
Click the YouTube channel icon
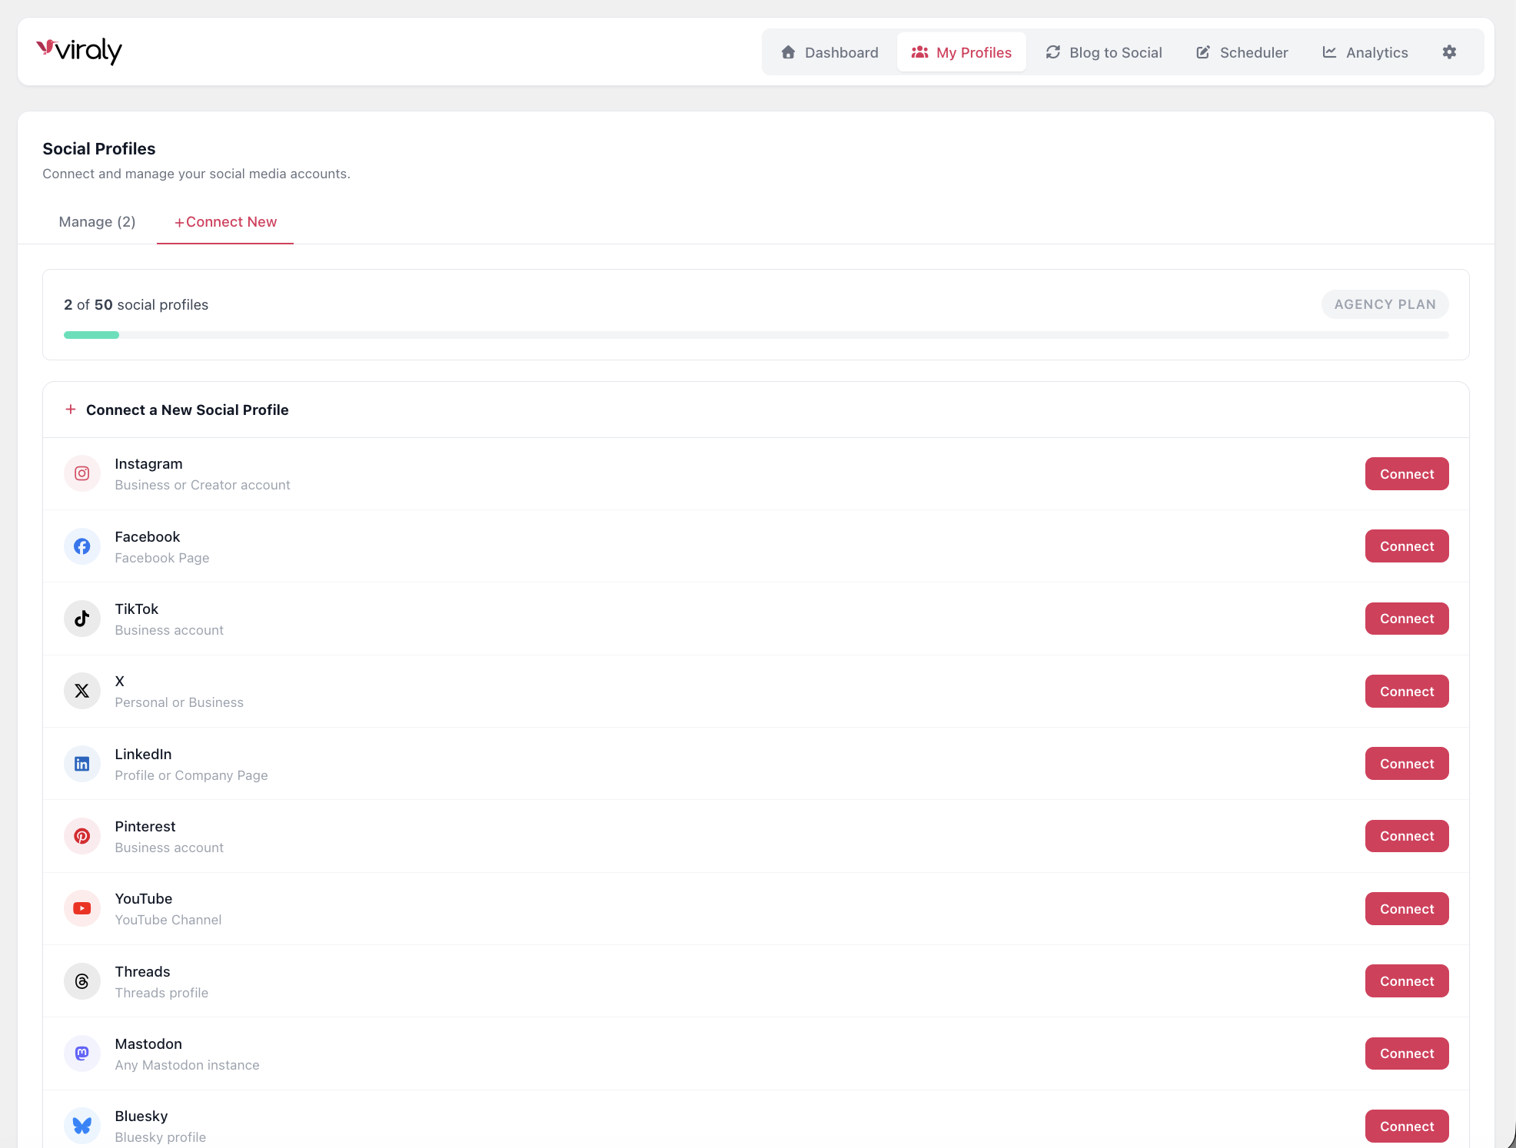[81, 908]
